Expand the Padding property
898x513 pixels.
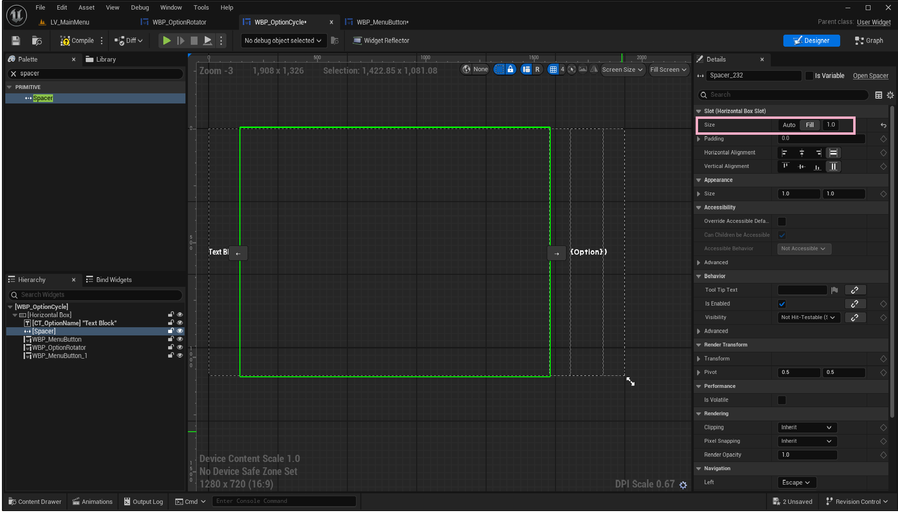pos(699,139)
